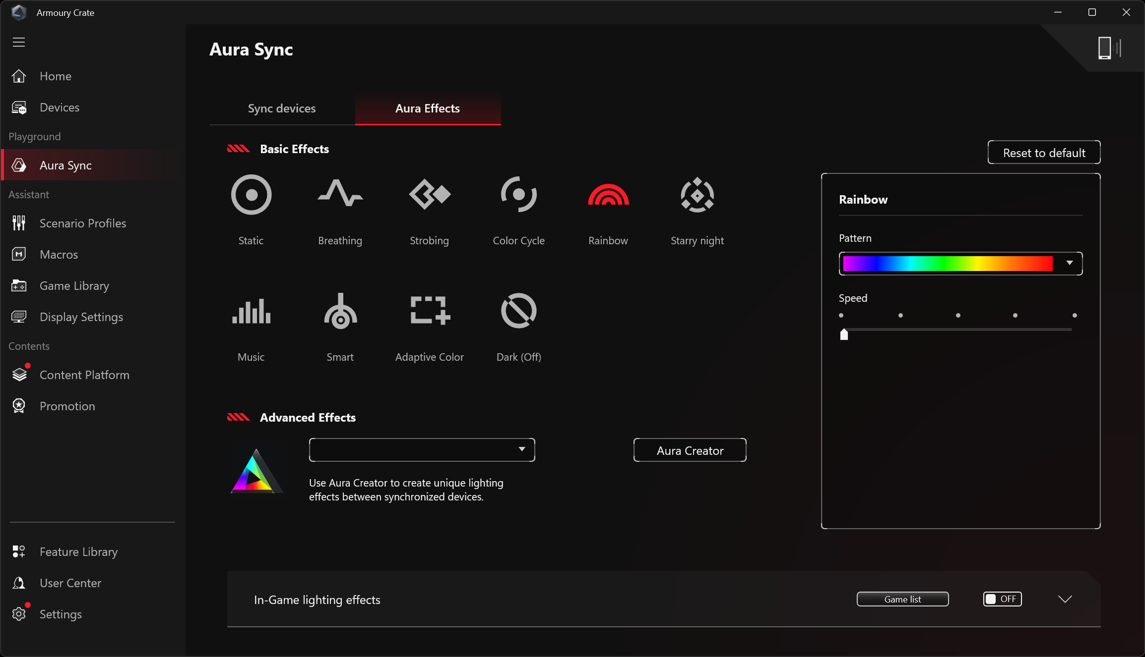
Task: Click Reset to default button
Action: [1044, 153]
